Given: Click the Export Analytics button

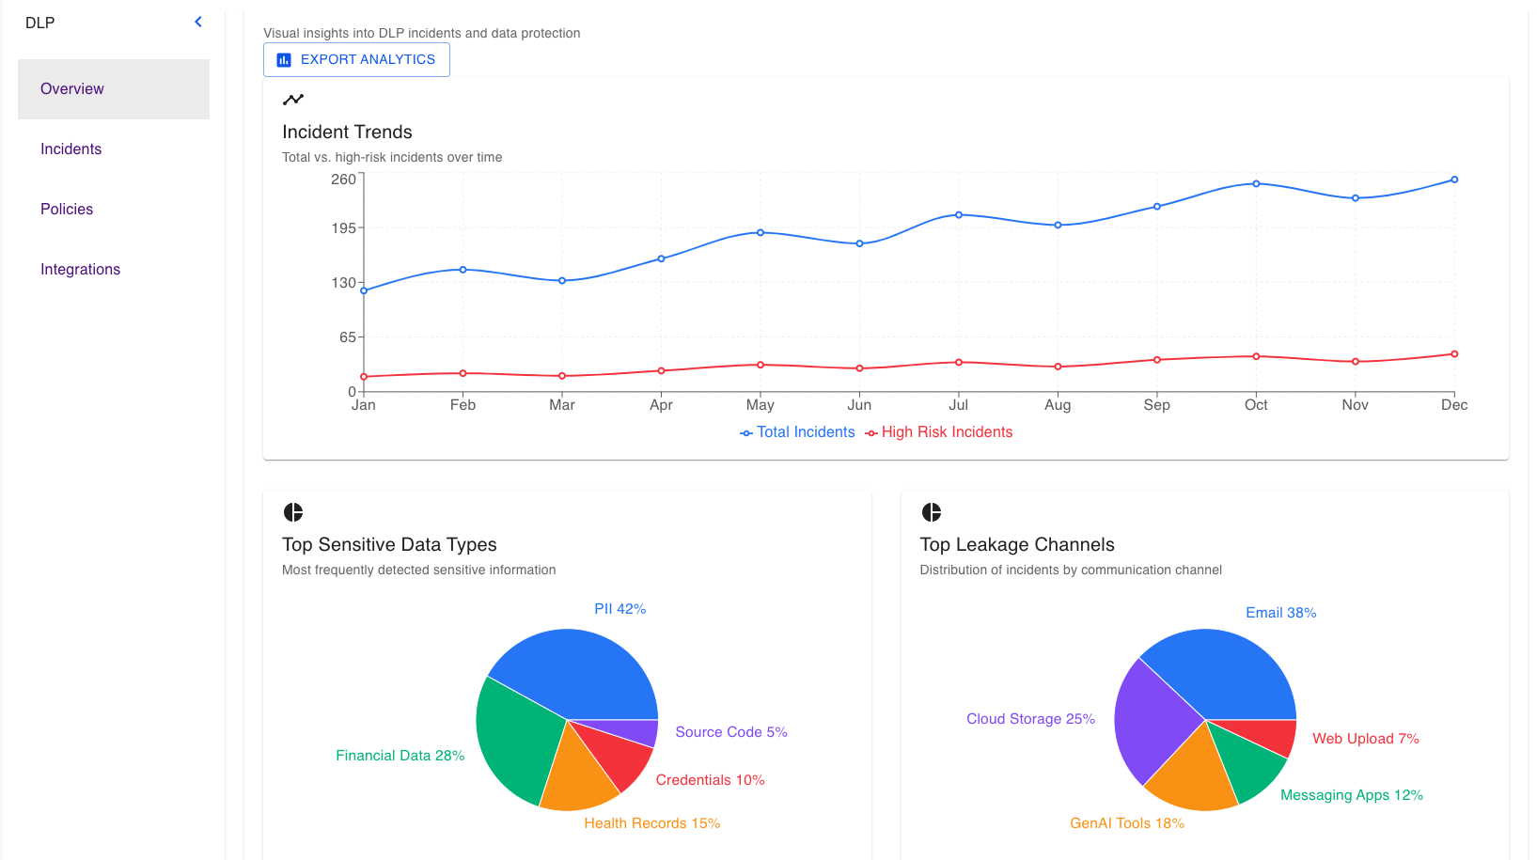Looking at the screenshot, I should pos(356,59).
